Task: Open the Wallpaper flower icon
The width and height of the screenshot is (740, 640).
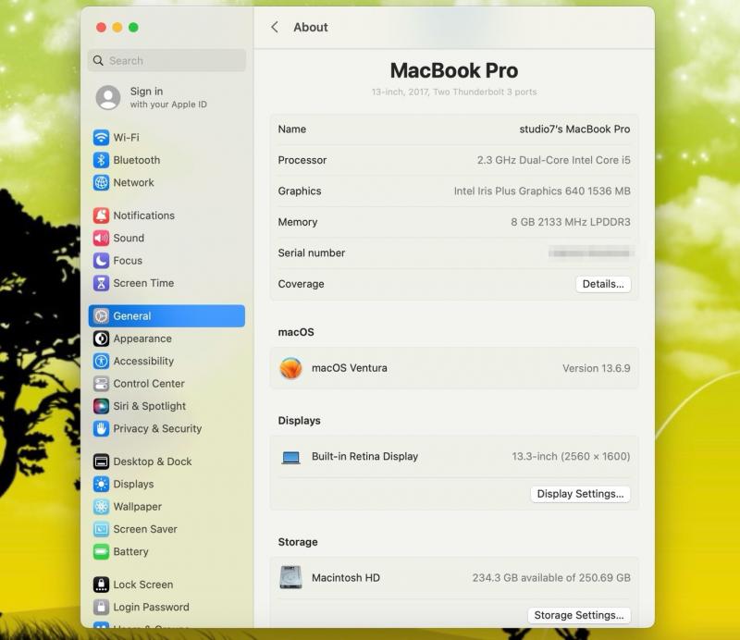Action: (x=101, y=507)
